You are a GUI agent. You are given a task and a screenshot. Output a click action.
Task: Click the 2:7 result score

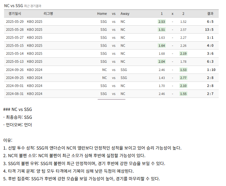tap(210, 94)
